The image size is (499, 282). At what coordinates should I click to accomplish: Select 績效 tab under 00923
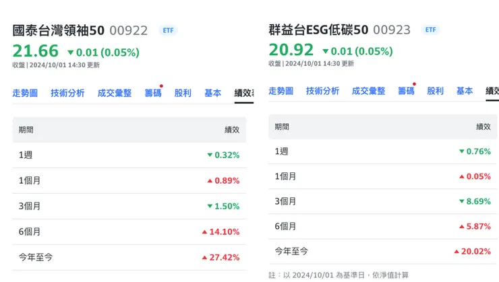tap(492, 91)
